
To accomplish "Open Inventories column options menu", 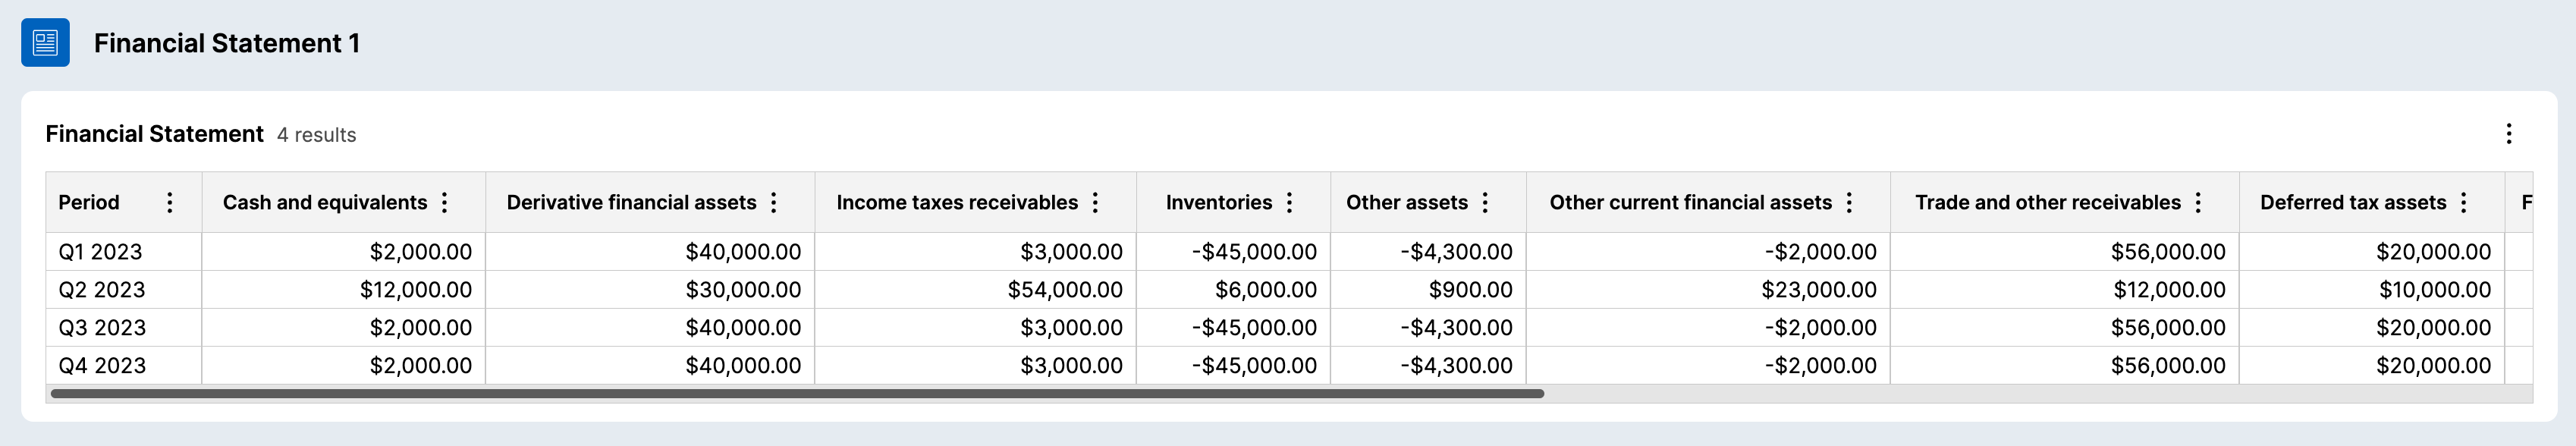I will pyautogui.click(x=1290, y=203).
